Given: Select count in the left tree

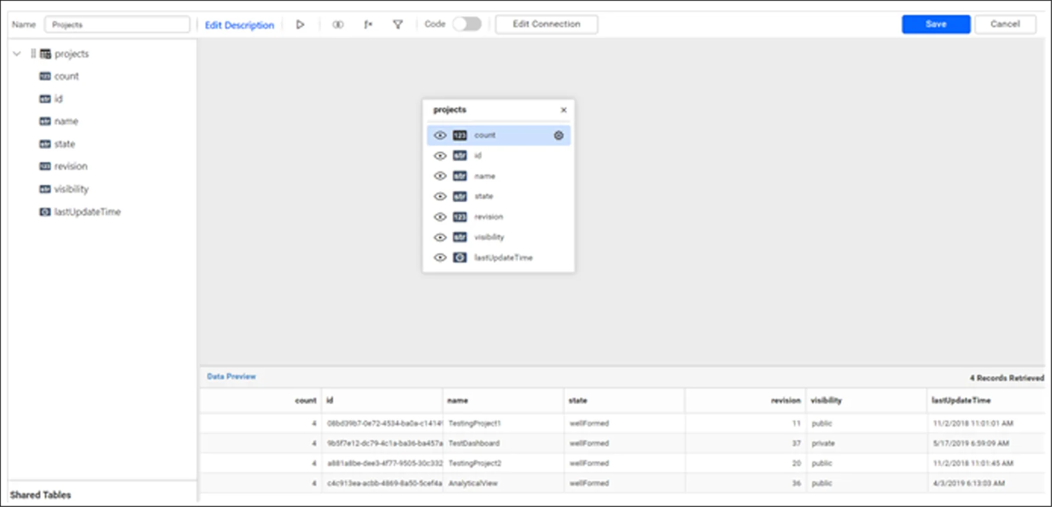Looking at the screenshot, I should pos(66,76).
